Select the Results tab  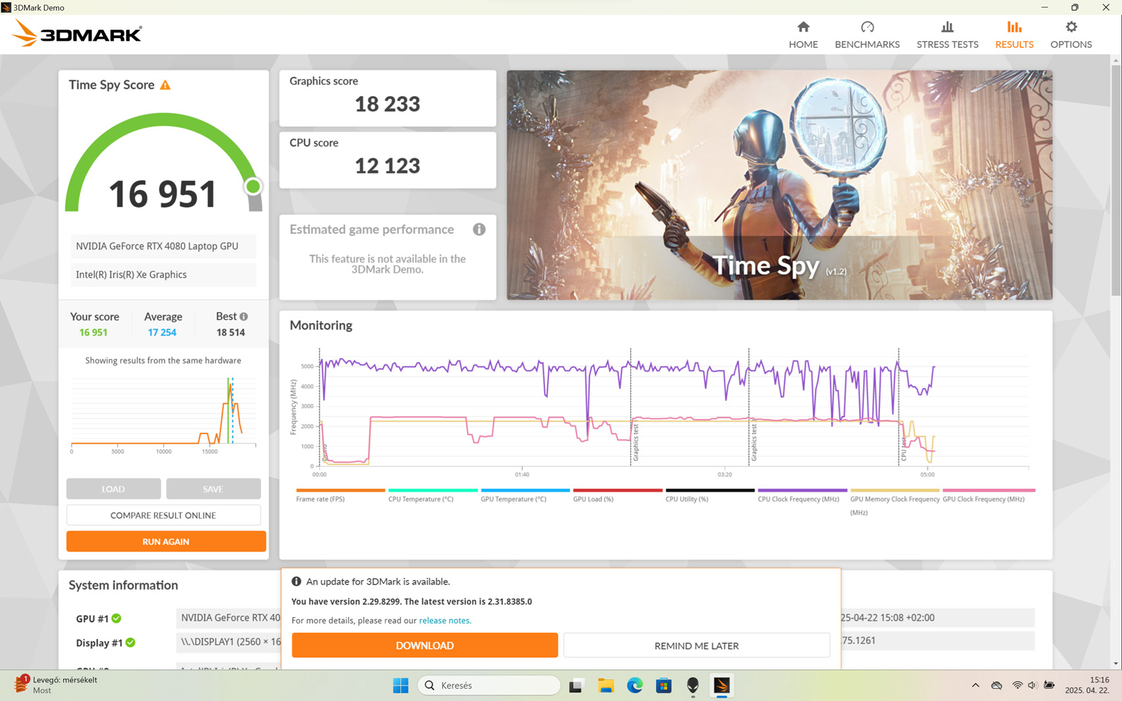click(x=1014, y=35)
